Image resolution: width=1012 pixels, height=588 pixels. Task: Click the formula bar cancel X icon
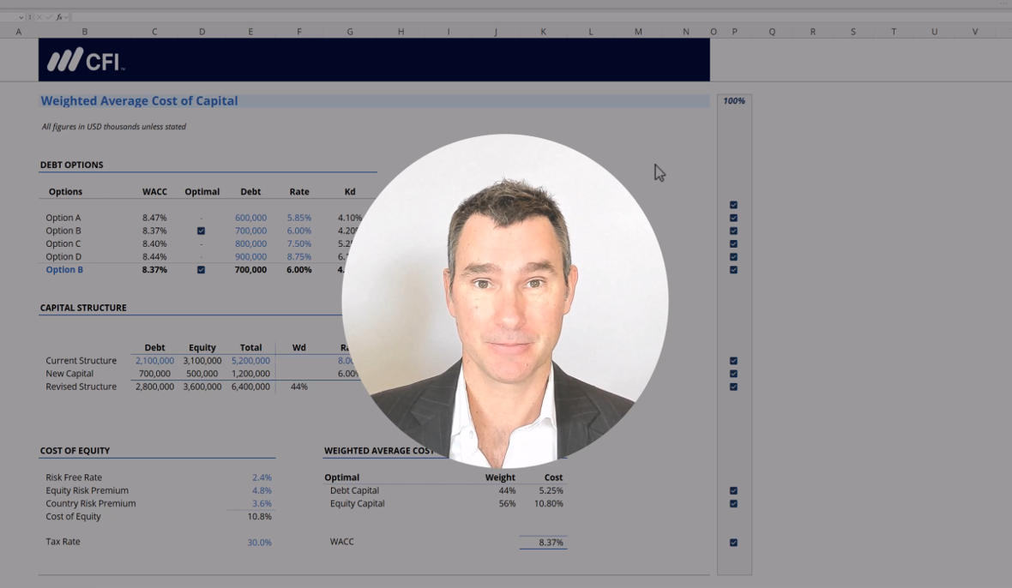coord(39,17)
